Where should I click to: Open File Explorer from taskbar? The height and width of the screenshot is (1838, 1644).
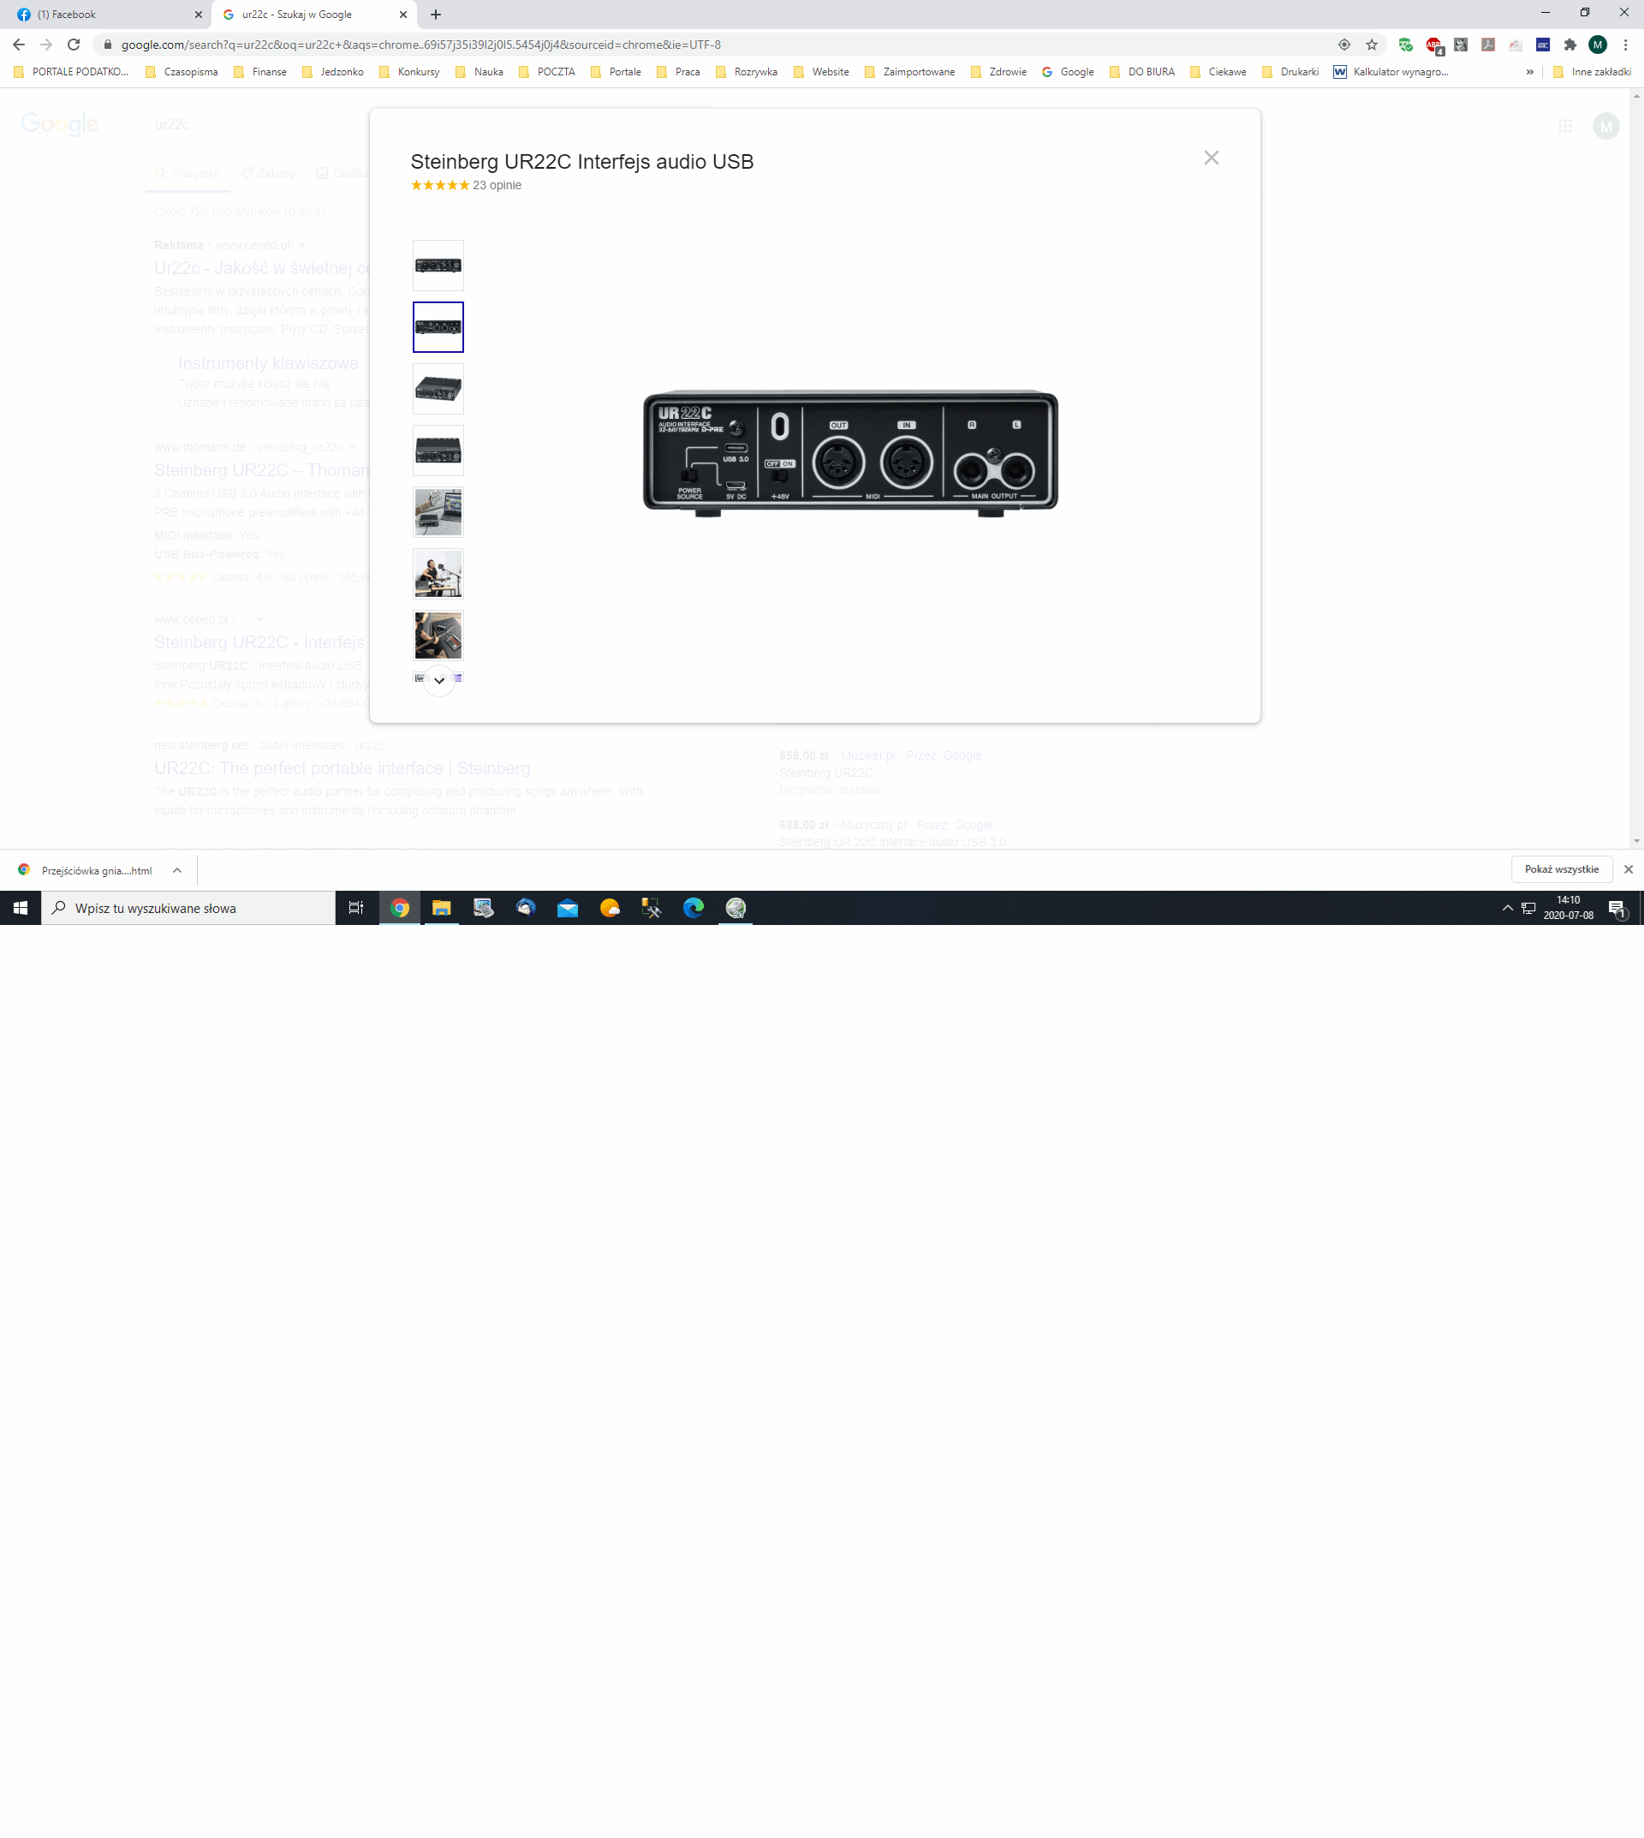point(441,908)
